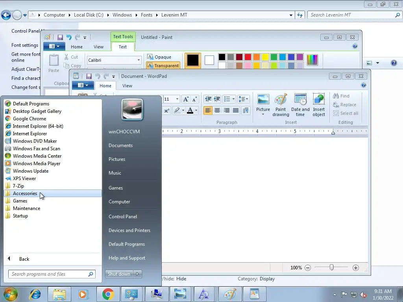The image size is (403, 302).
Task: Center align text in WordPad
Action: [217, 110]
